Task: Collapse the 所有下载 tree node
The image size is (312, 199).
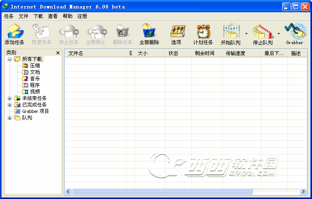Action: (9, 59)
